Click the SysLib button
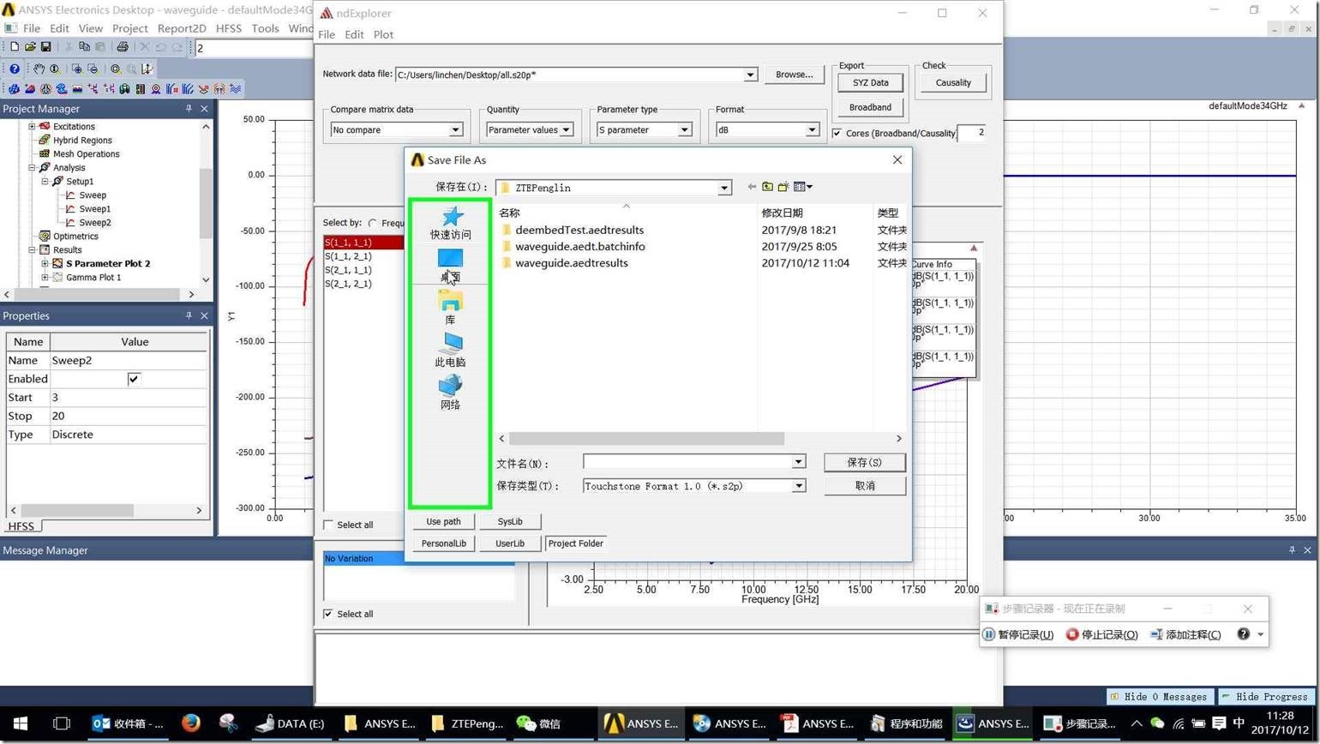 510,521
